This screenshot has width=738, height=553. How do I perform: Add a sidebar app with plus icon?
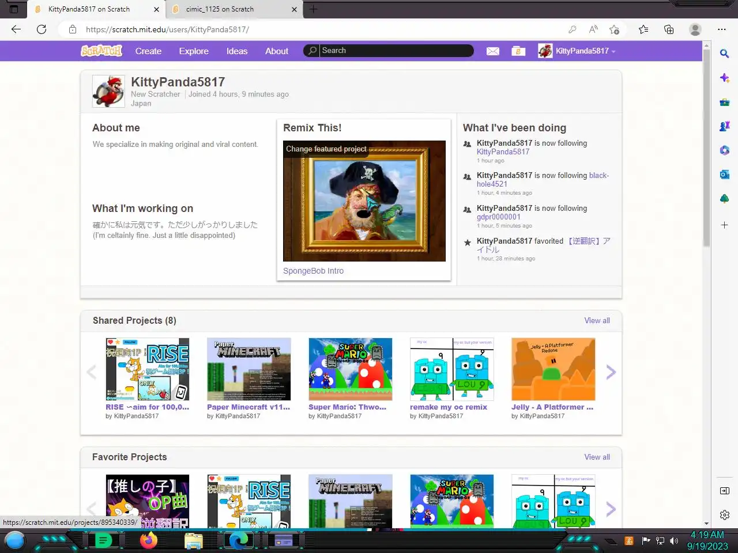tap(725, 225)
